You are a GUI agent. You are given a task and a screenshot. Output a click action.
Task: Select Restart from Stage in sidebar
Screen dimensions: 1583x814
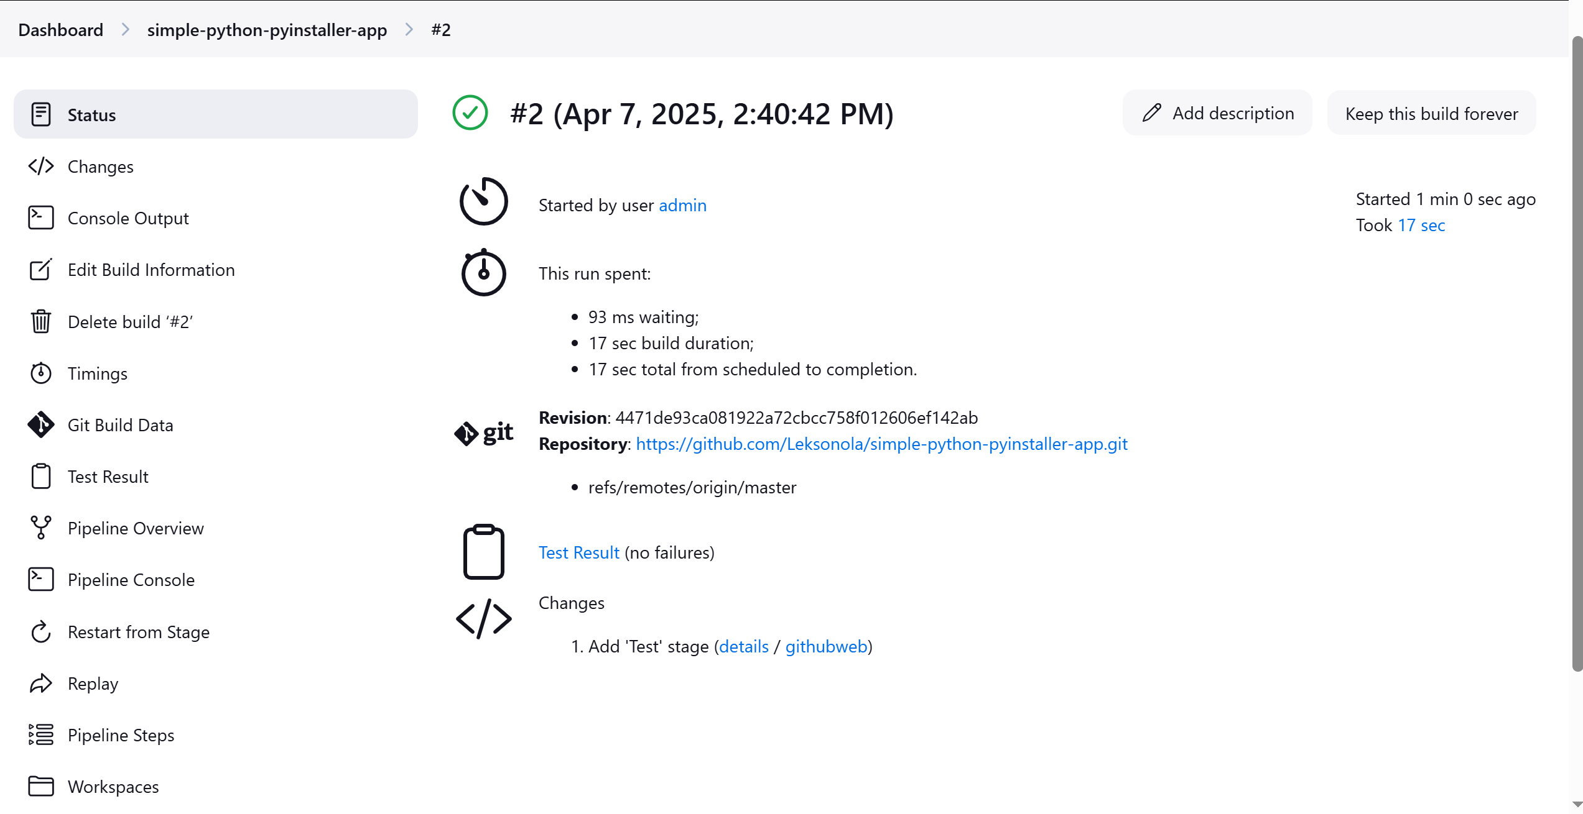coord(216,631)
